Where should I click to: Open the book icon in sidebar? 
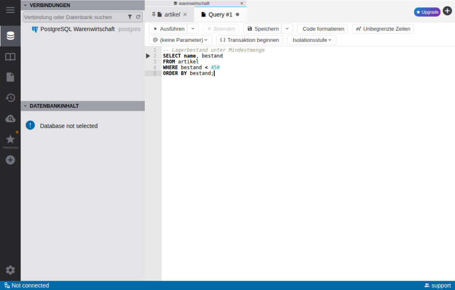click(11, 56)
